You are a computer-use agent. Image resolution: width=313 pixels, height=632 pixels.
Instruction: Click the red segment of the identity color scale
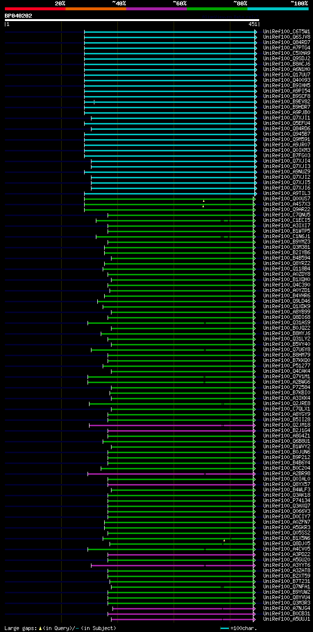tap(35, 9)
